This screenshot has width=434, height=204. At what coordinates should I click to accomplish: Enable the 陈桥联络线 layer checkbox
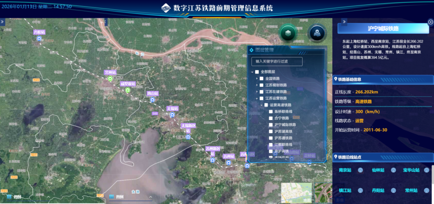(271, 112)
